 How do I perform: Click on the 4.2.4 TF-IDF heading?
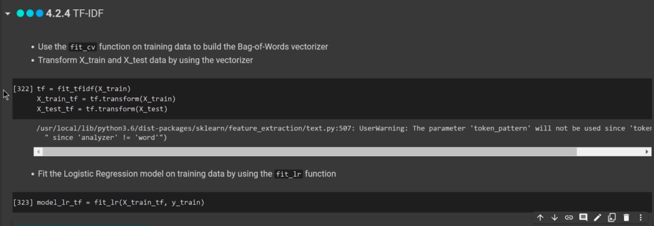pyautogui.click(x=75, y=14)
